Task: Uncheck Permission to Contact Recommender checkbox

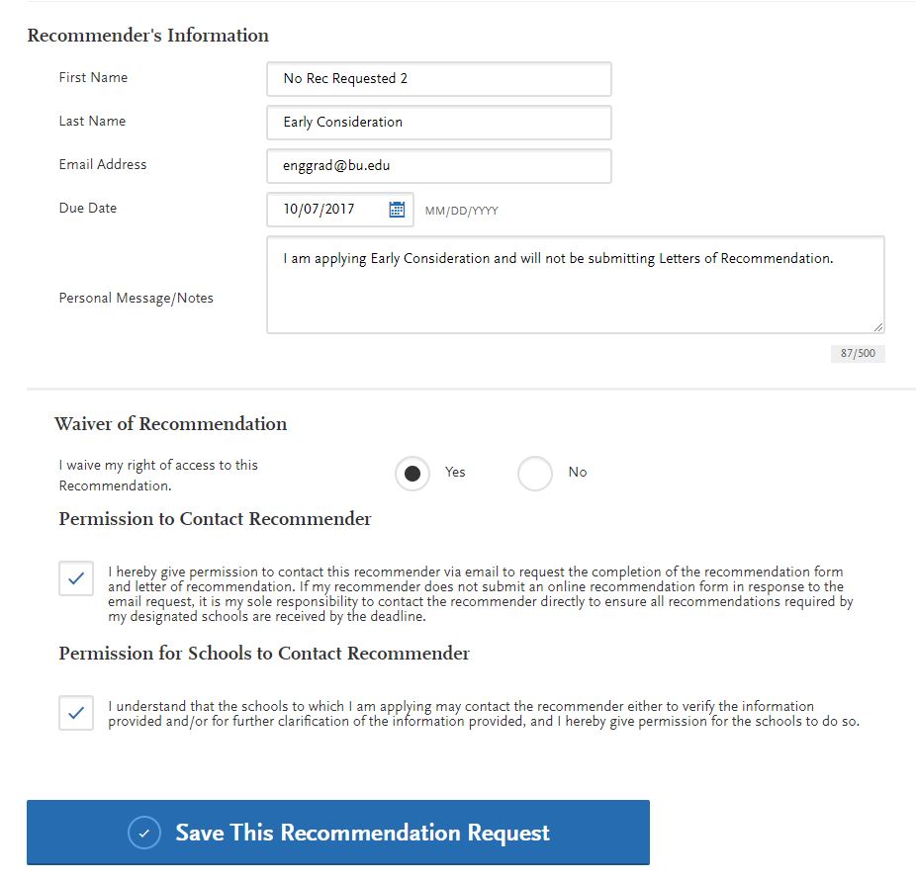Action: (76, 578)
